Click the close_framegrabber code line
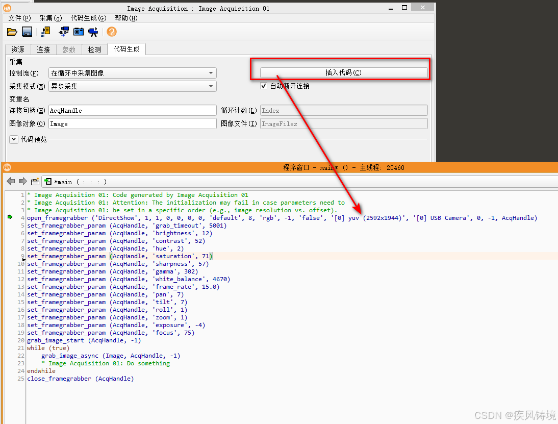 coord(81,379)
